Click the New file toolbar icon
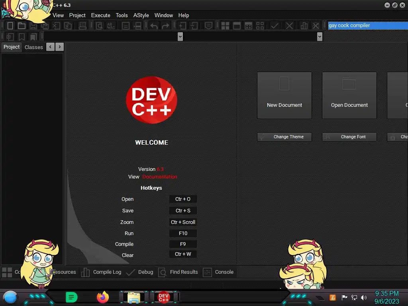Viewport: 408px width, 306px height. 10,25
